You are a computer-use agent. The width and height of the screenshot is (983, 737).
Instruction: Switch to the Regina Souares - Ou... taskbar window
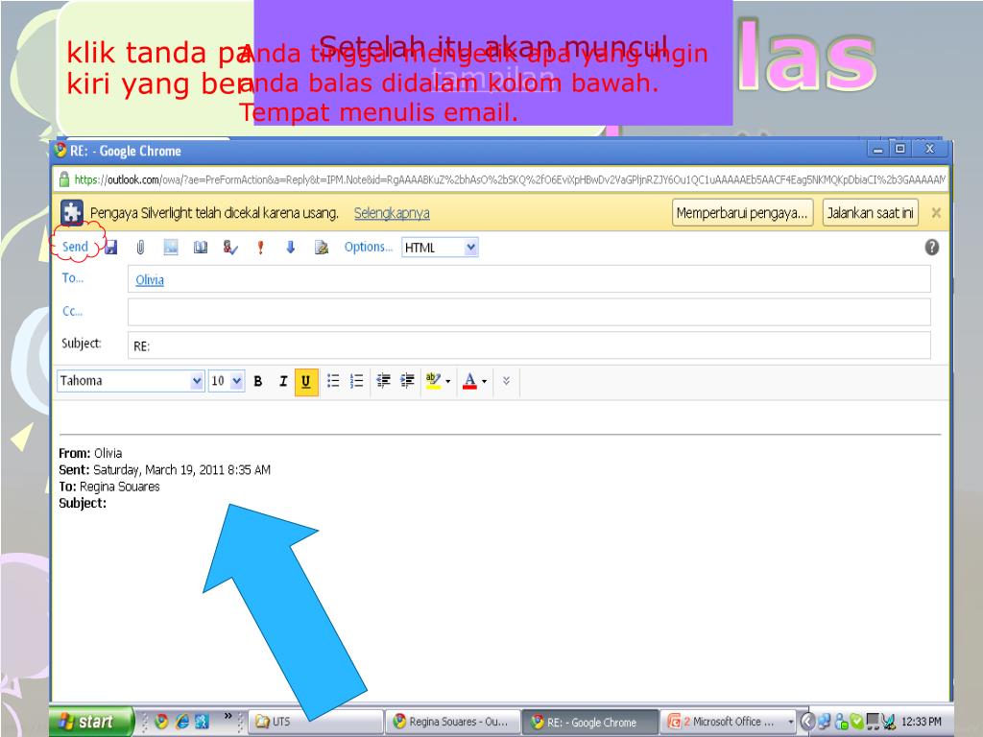coord(453,722)
